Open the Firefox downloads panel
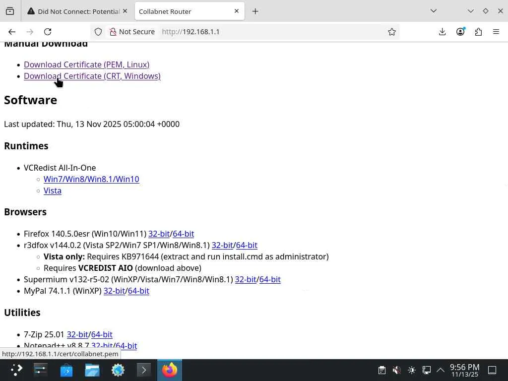The width and height of the screenshot is (508, 381). pyautogui.click(x=442, y=32)
